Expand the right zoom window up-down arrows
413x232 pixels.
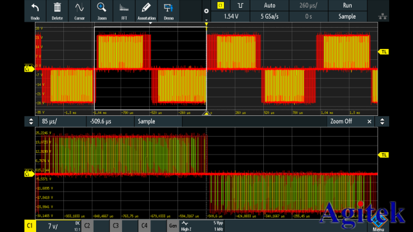click(x=382, y=122)
